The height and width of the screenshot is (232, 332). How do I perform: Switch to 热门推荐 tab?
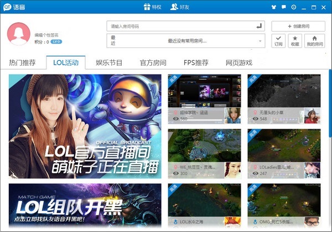tap(22, 62)
